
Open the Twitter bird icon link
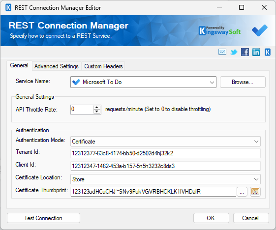(234, 52)
